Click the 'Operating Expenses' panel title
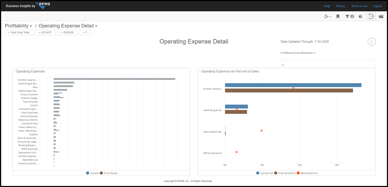Screen dimensions: 388x187 (31, 71)
